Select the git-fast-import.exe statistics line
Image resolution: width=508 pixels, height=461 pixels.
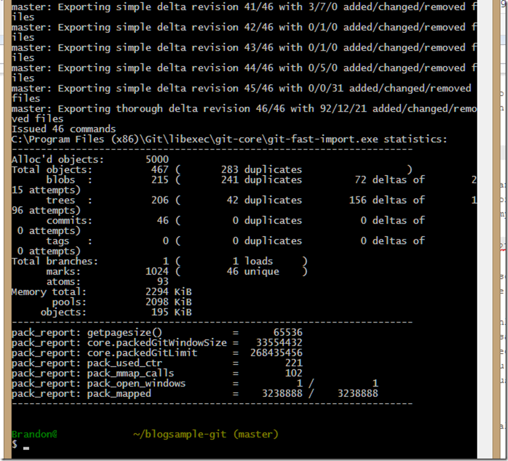[229, 140]
